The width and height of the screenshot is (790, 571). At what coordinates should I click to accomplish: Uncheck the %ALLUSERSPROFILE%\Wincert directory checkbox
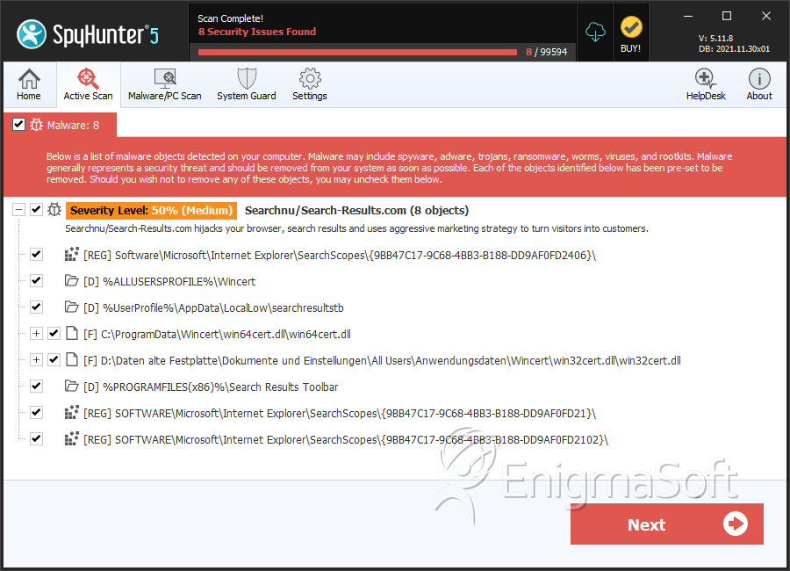pos(36,281)
